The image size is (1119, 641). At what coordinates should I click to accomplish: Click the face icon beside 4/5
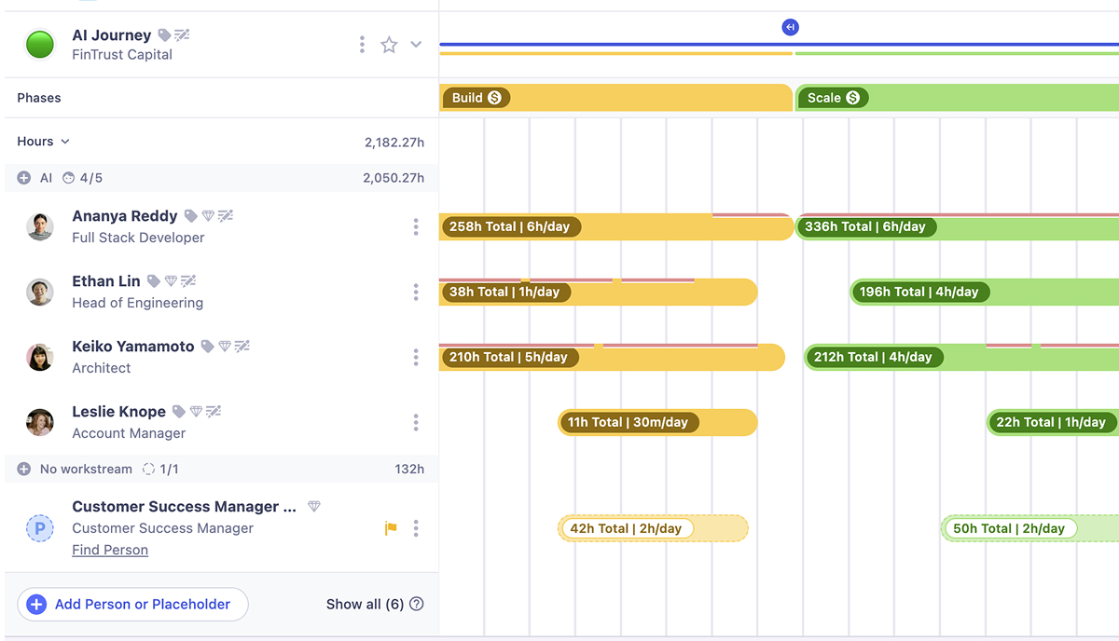68,178
